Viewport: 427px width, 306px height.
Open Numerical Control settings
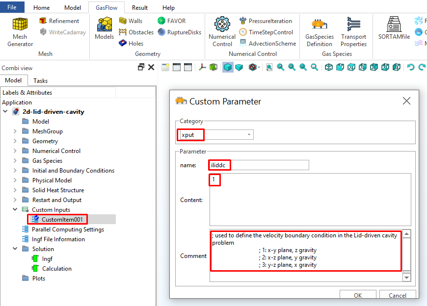click(222, 31)
